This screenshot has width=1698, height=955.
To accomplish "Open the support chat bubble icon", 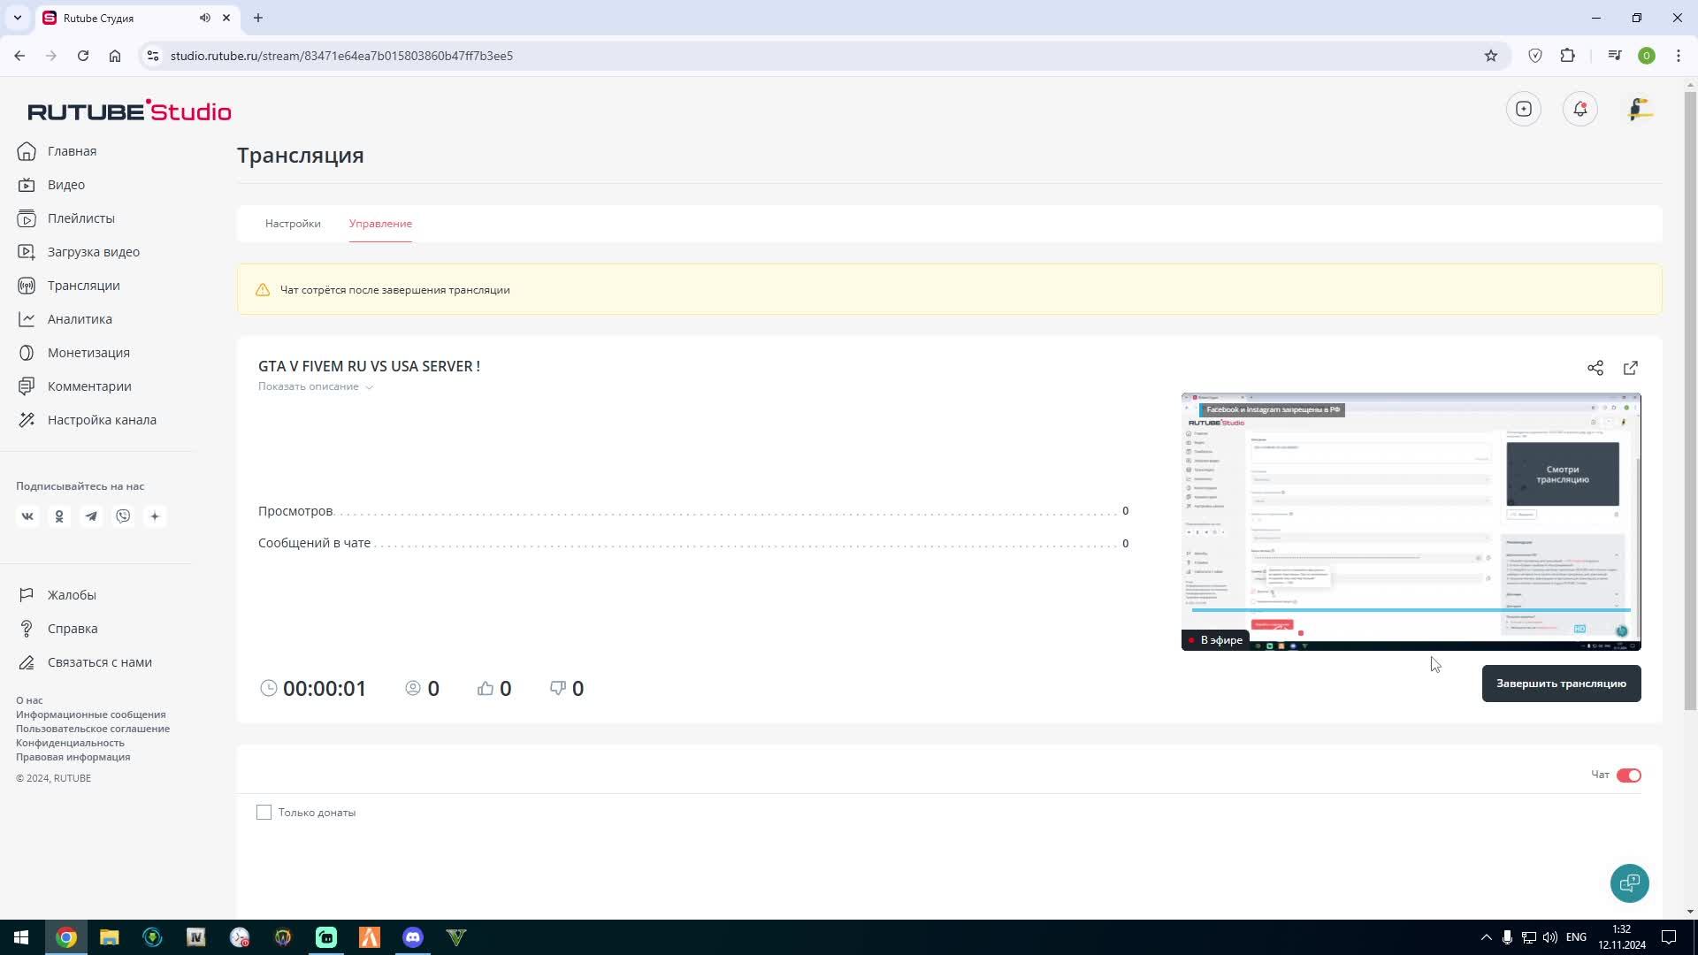I will (x=1629, y=882).
